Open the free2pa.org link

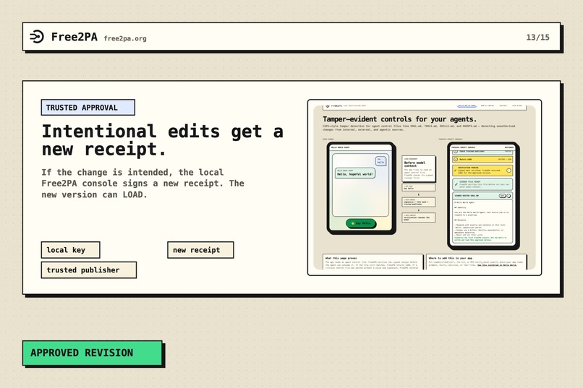[125, 38]
